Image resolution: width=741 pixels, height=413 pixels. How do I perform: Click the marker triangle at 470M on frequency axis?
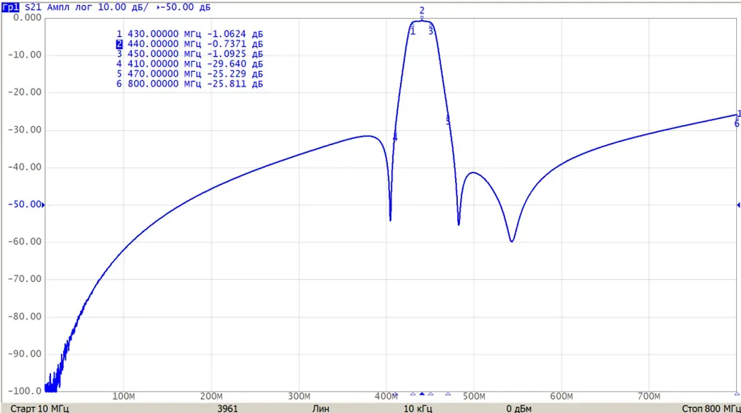point(448,394)
